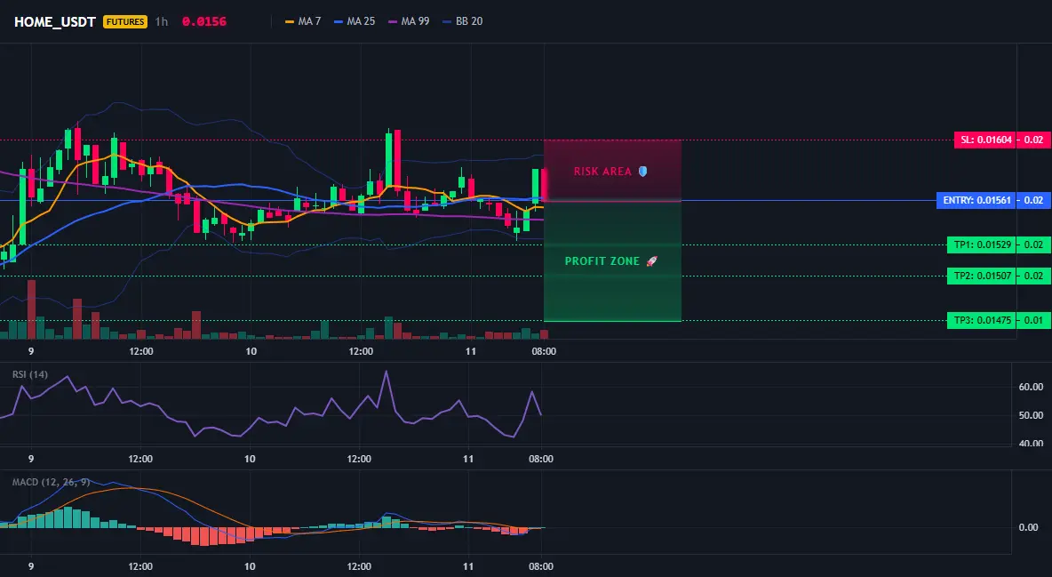Viewport: 1052px width, 577px height.
Task: Click the rocket icon beside PROFIT ZONE
Action: (x=651, y=261)
